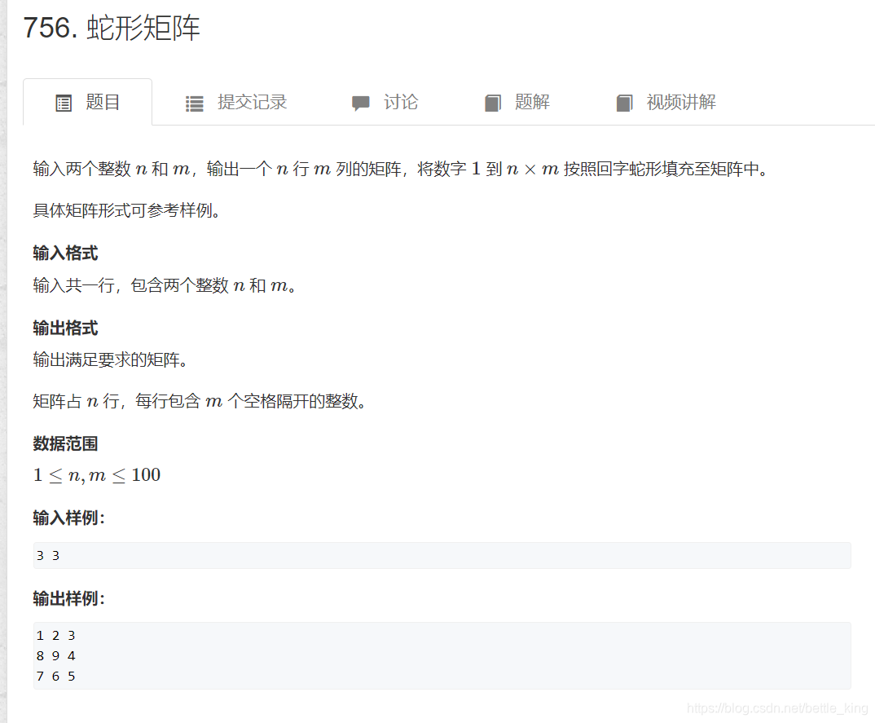Click the book icon beside 视频讲解

click(624, 104)
